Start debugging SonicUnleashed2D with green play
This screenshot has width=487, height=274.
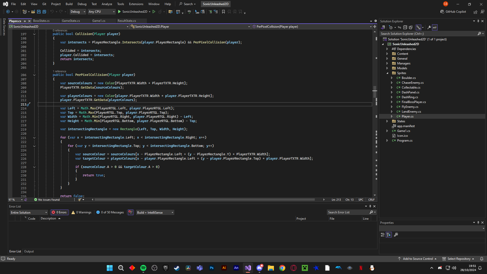(119, 12)
